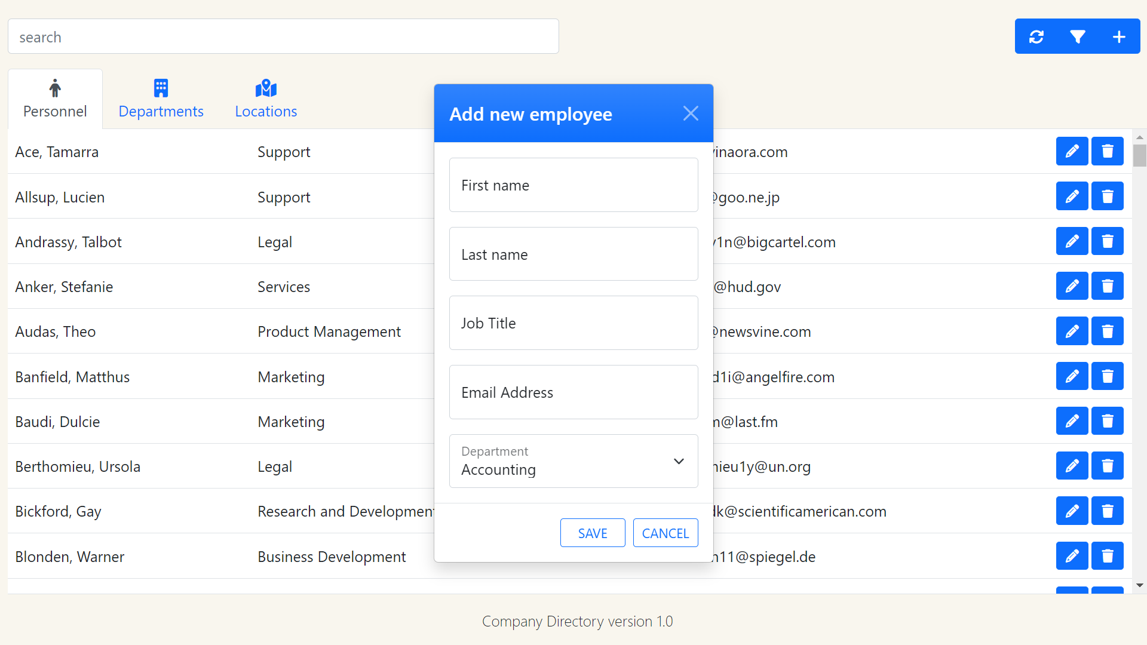The image size is (1147, 645).
Task: Save the new employee
Action: tap(592, 533)
